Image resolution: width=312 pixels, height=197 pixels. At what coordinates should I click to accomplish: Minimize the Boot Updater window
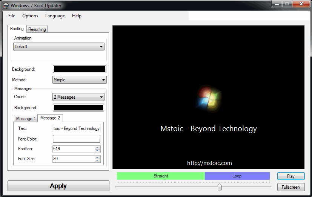coord(277,4)
